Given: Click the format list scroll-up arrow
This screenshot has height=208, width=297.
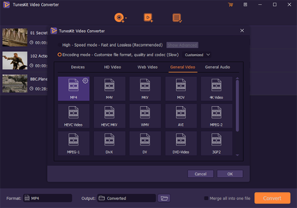Looking at the screenshot, I should click(x=237, y=78).
